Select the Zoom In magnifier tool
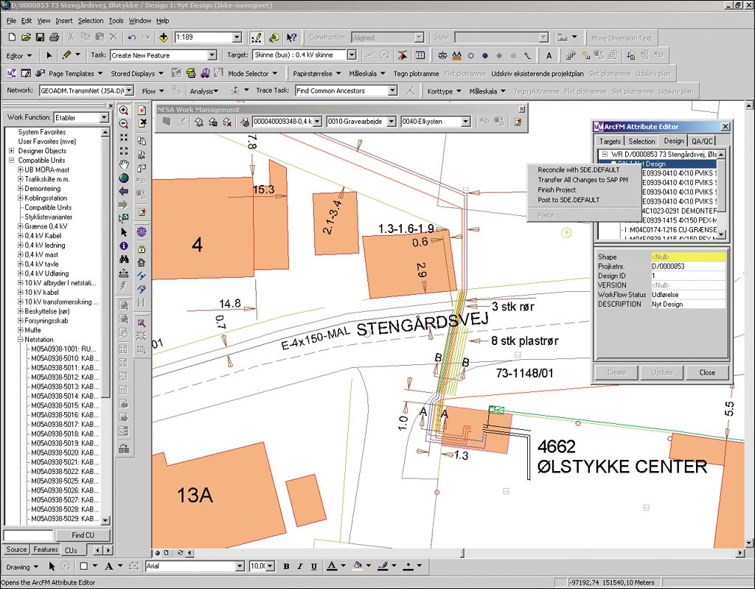The height and width of the screenshot is (589, 755). [124, 110]
